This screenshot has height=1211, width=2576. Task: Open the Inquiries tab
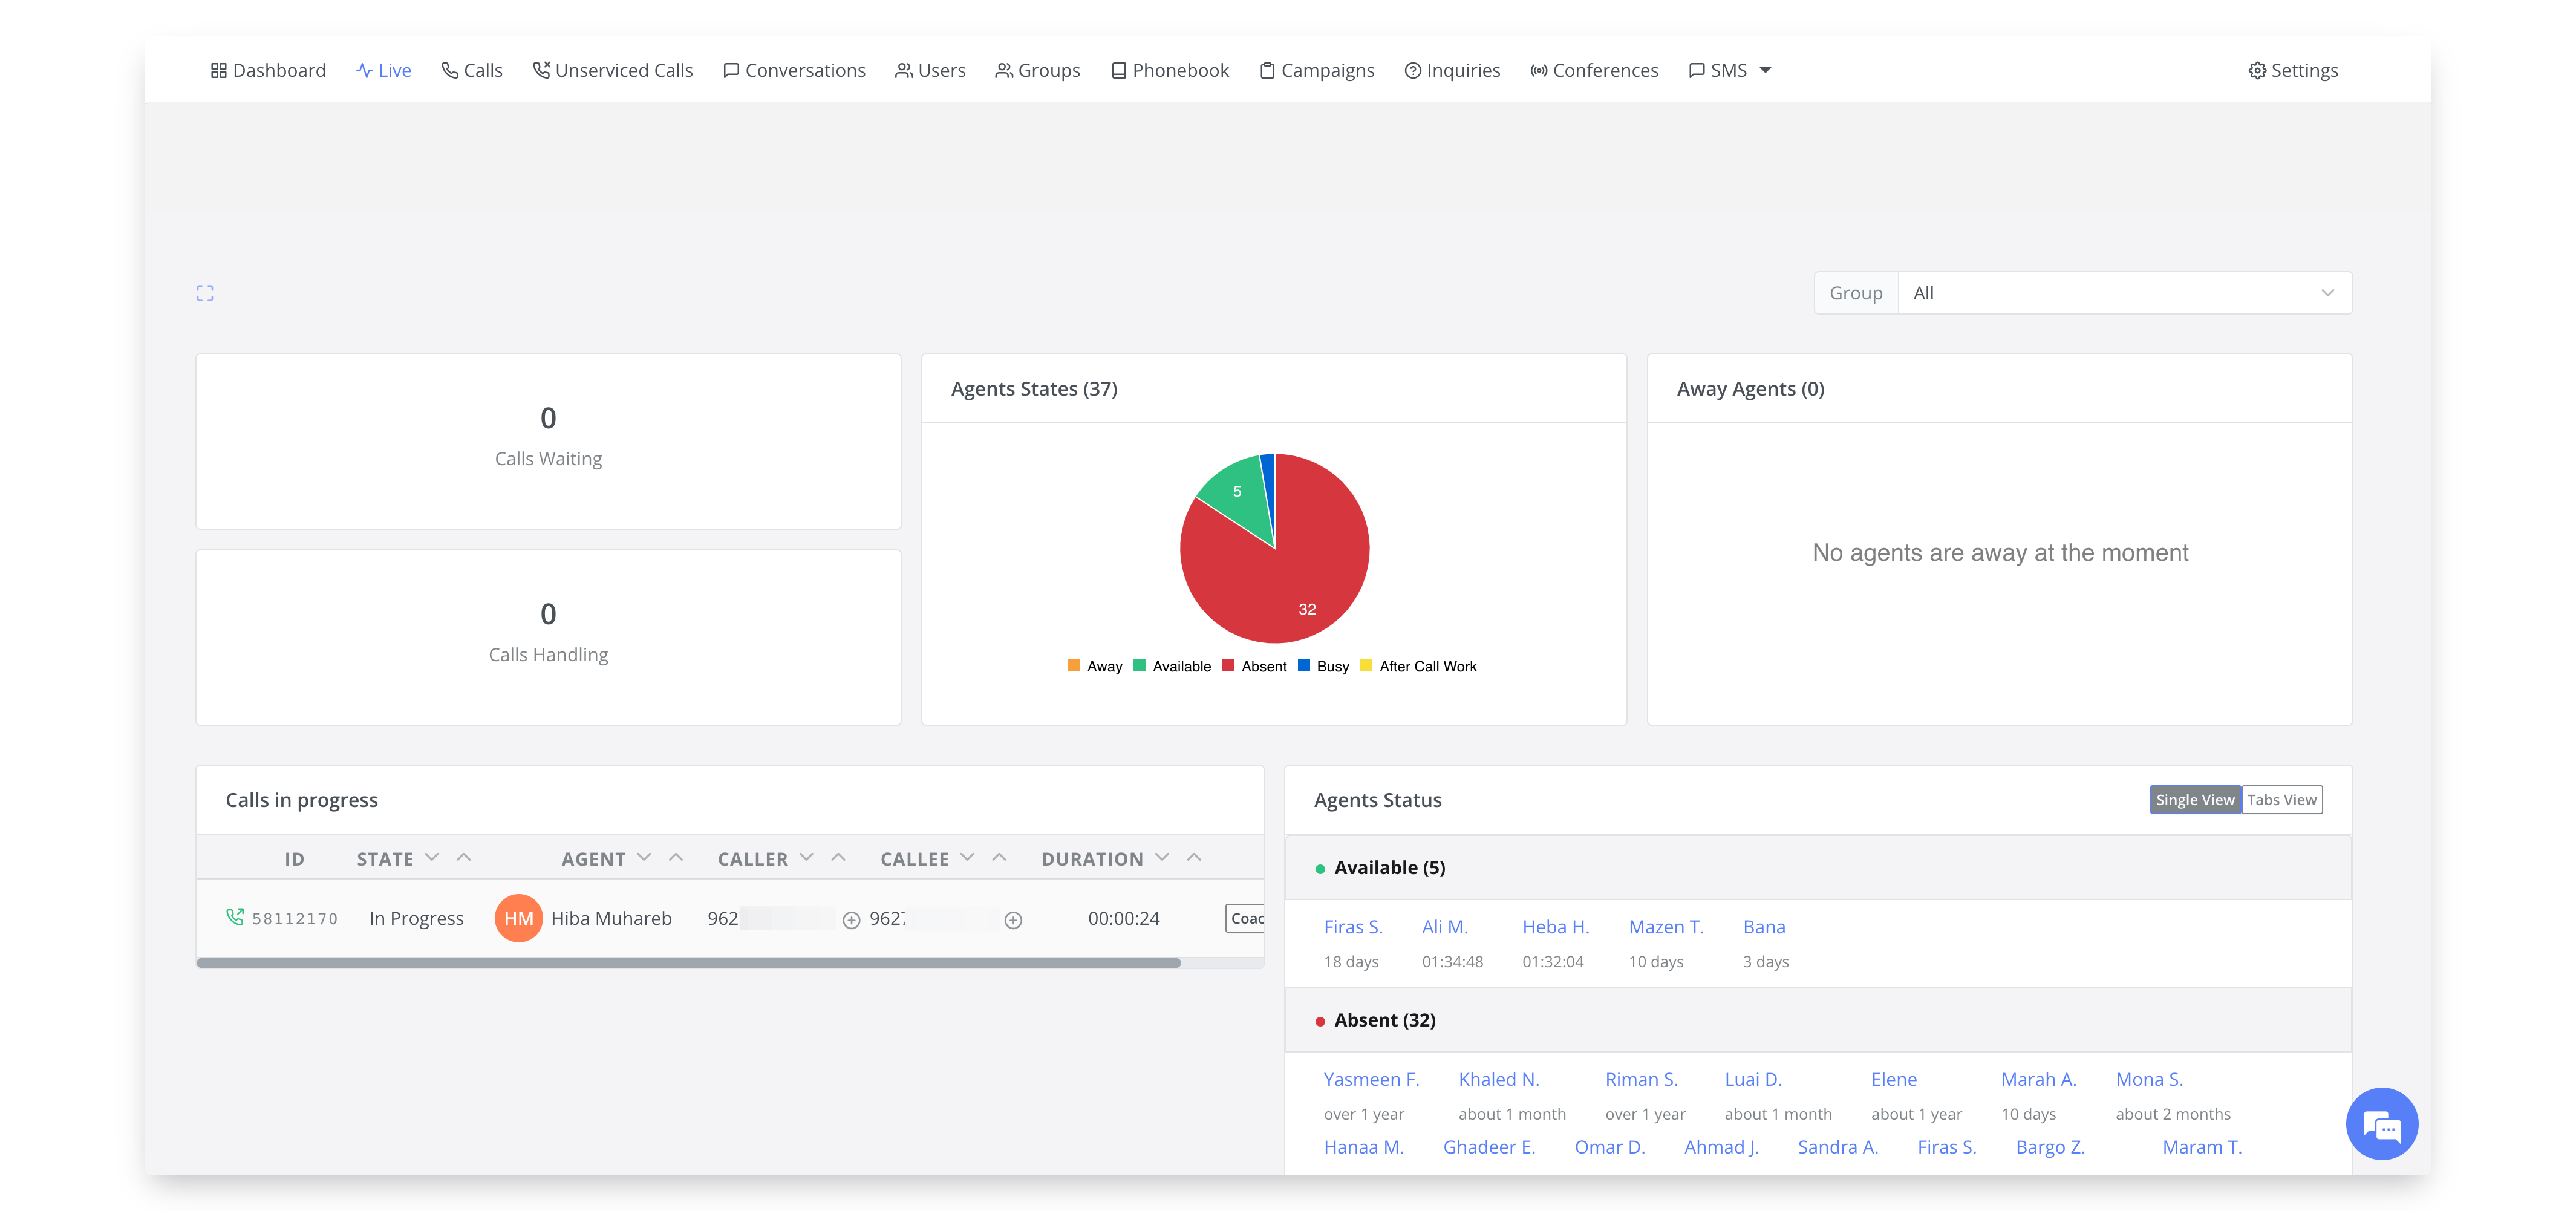tap(1452, 70)
